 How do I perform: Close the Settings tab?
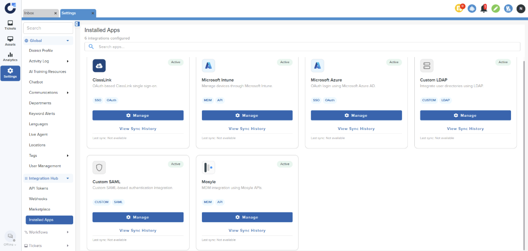92,13
